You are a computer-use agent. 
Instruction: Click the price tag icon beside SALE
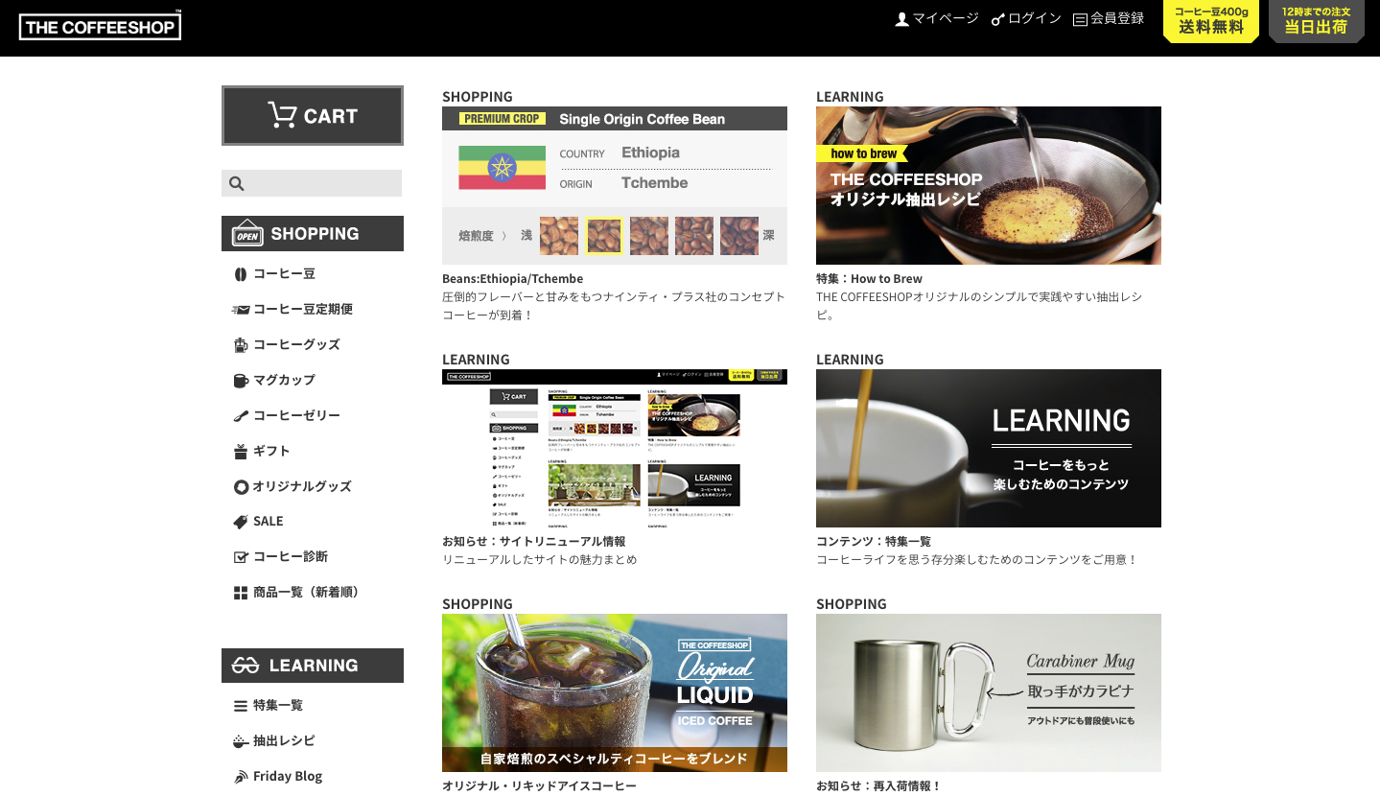pos(241,522)
